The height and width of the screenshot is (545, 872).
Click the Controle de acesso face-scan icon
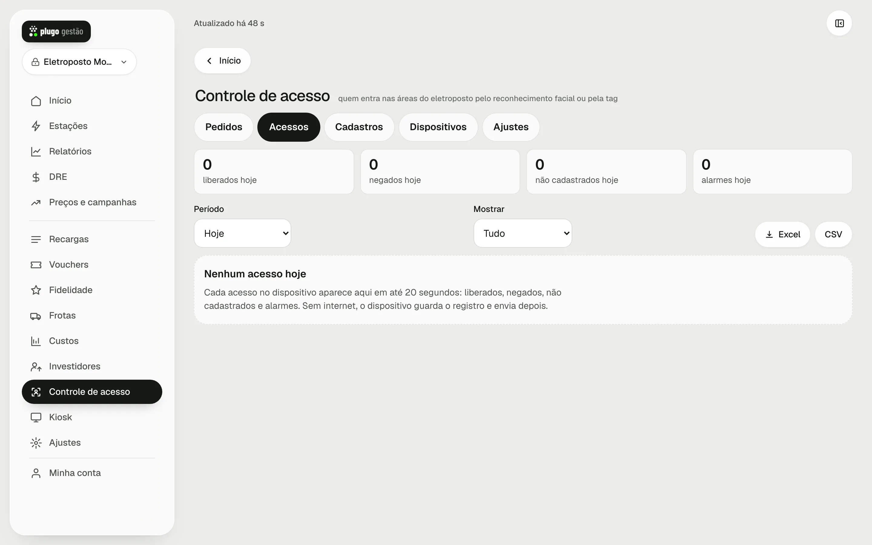click(36, 392)
